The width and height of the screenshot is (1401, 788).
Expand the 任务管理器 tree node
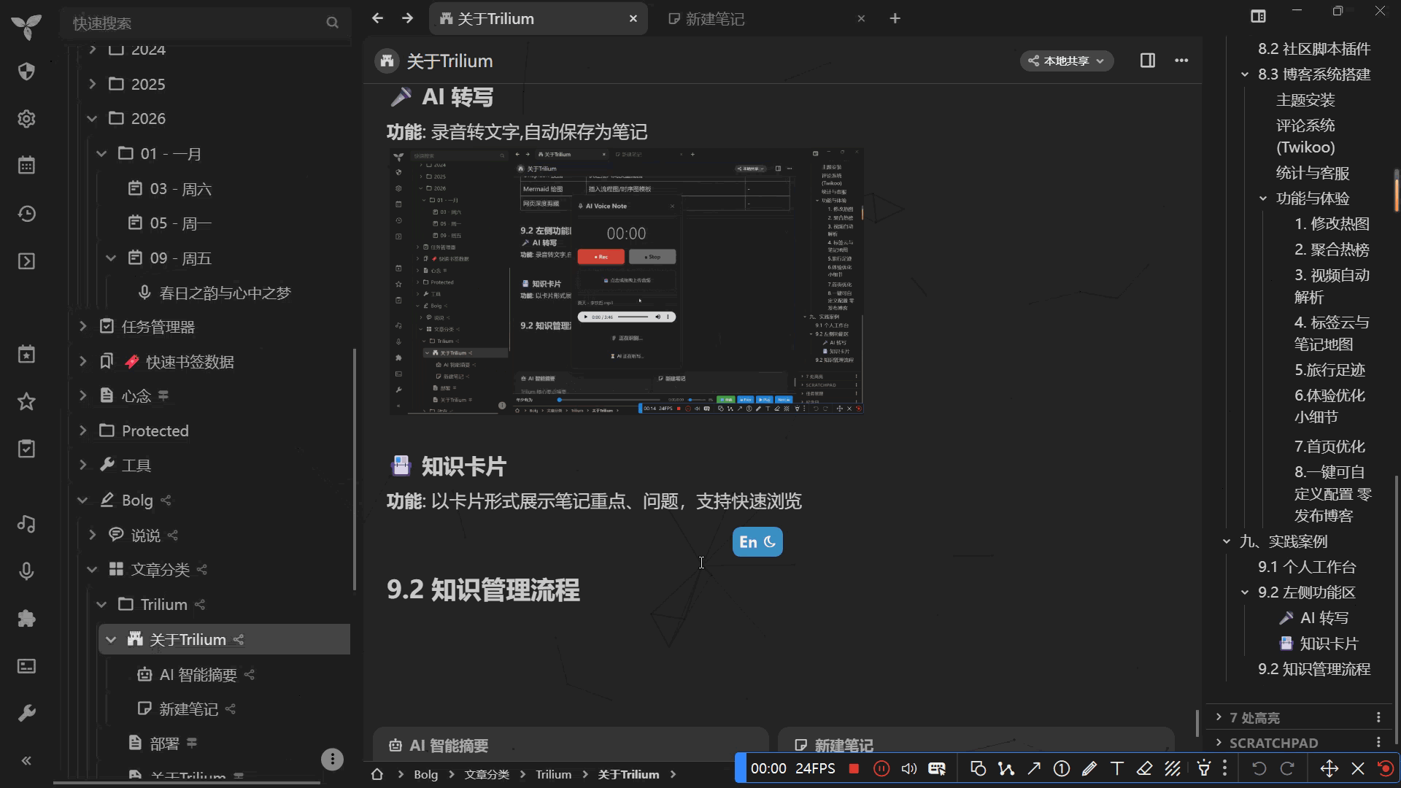pyautogui.click(x=82, y=326)
